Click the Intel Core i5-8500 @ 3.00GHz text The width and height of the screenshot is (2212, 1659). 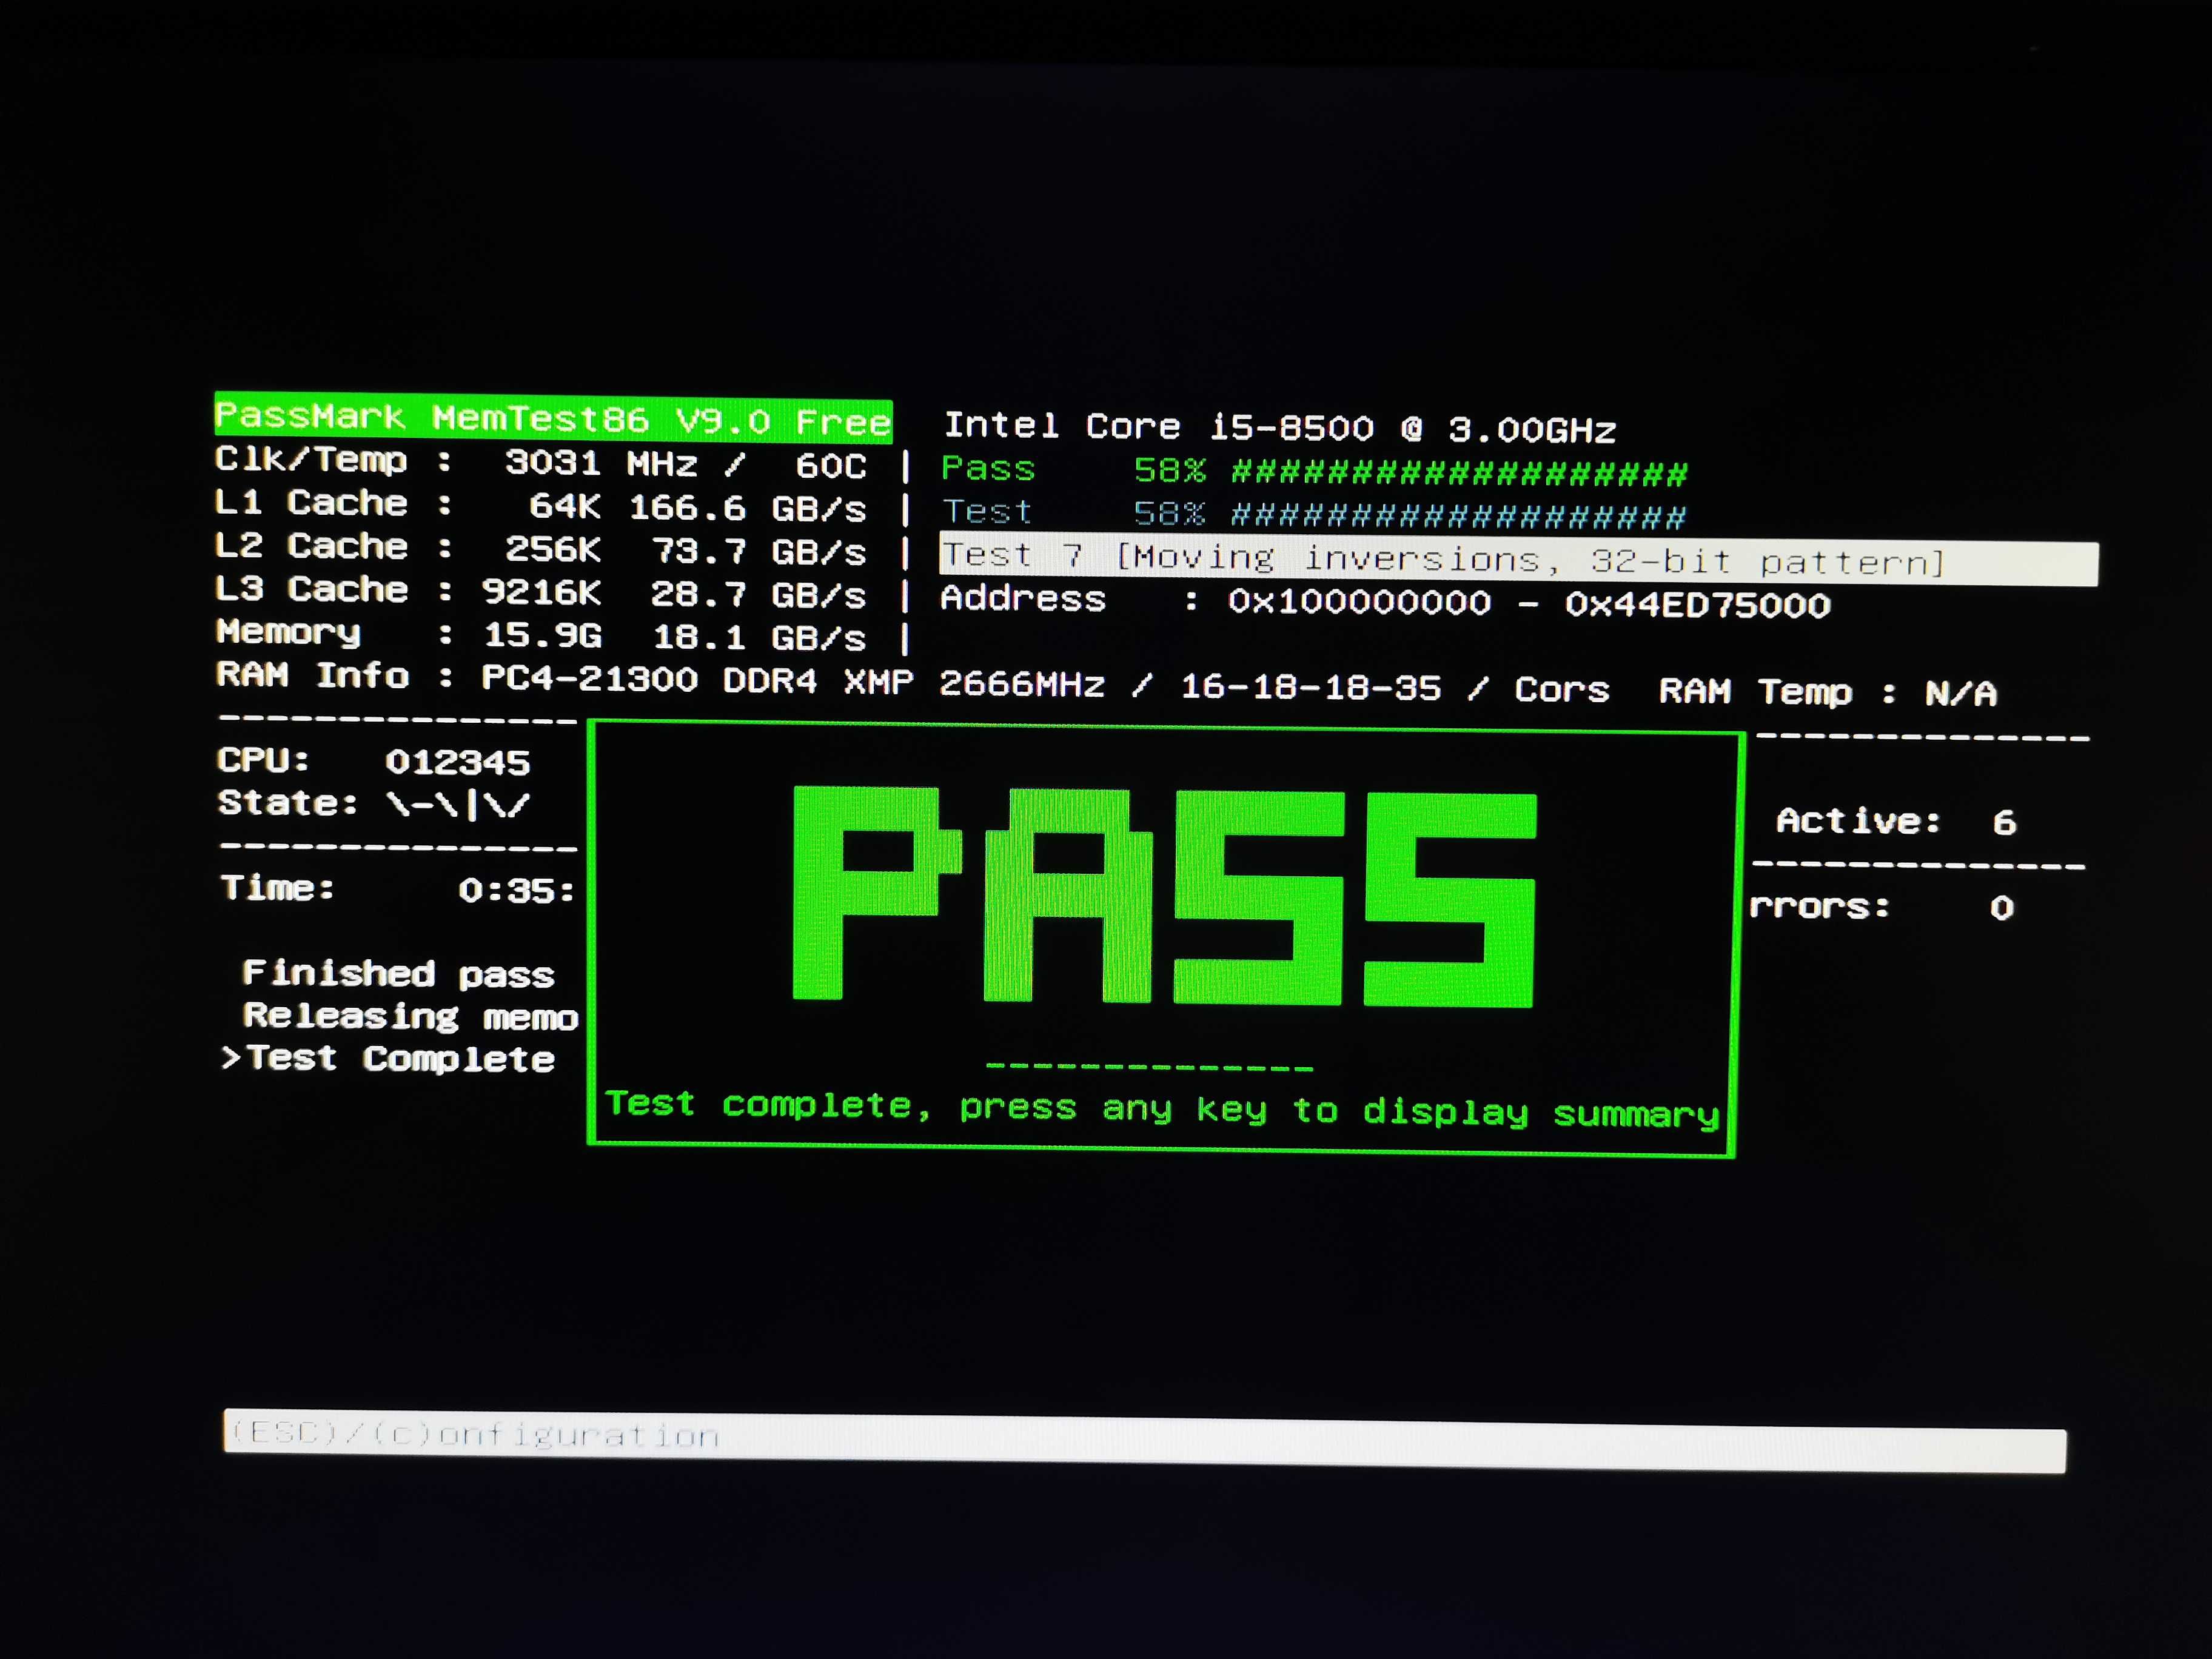click(1280, 428)
